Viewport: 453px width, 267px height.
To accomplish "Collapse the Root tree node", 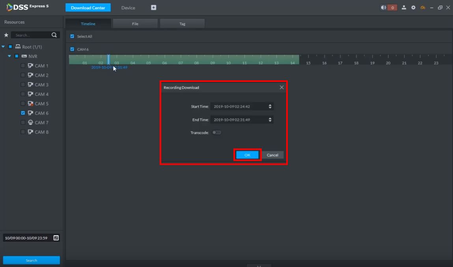I will tap(4, 47).
